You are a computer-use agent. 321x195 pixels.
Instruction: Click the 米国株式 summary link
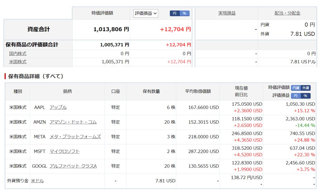[x=18, y=62]
